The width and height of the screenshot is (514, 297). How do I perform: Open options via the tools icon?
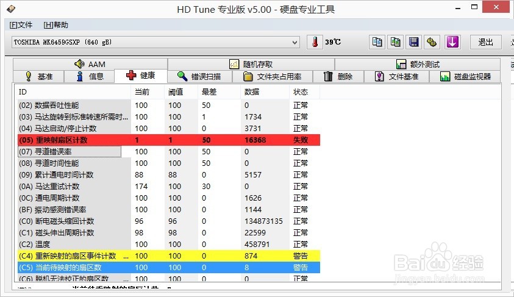coord(432,42)
